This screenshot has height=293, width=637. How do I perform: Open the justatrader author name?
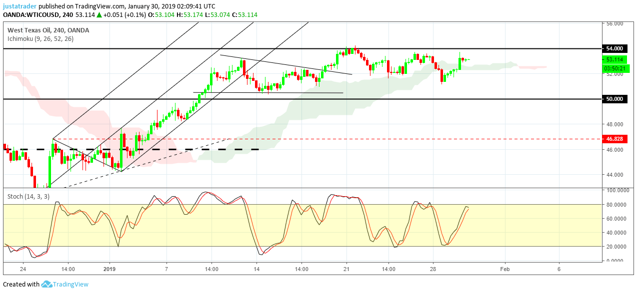(x=19, y=6)
